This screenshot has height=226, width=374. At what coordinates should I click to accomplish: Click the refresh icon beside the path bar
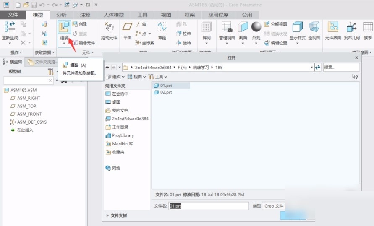click(317, 68)
